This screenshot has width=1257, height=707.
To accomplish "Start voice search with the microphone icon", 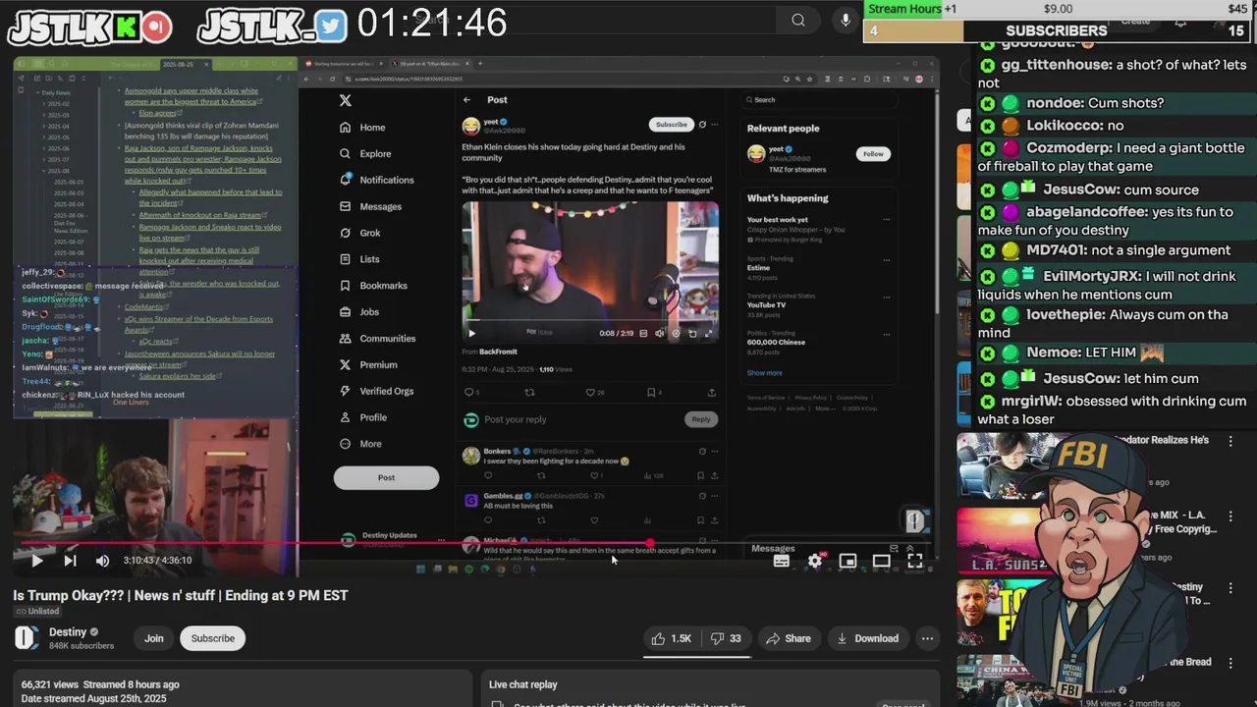I will tap(846, 20).
